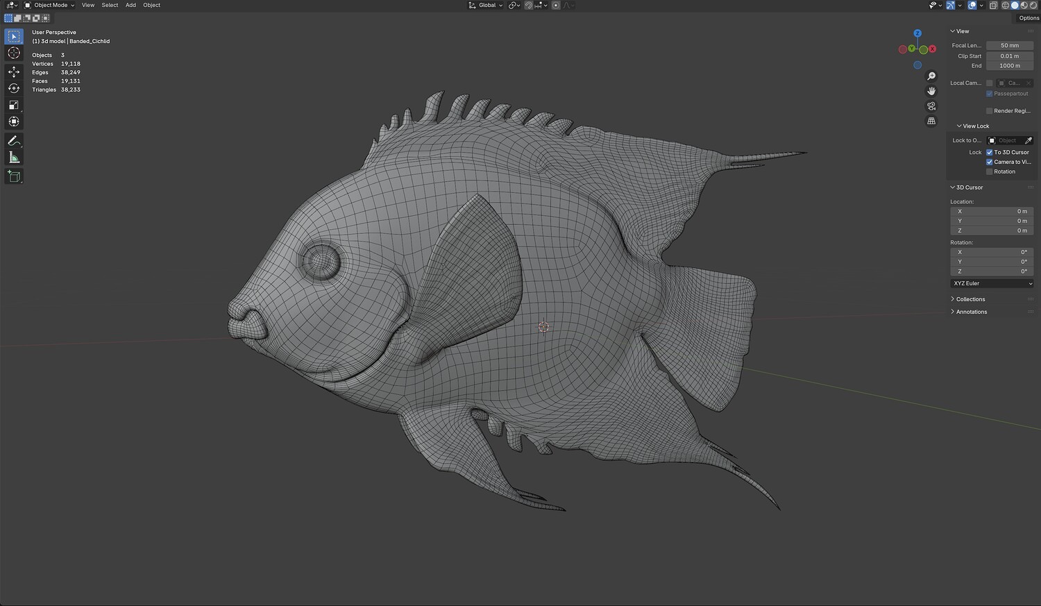Uncheck Lock Camera to View
This screenshot has height=606, width=1041.
989,162
